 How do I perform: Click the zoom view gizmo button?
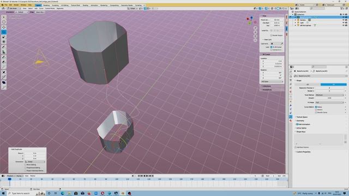pyautogui.click(x=255, y=28)
